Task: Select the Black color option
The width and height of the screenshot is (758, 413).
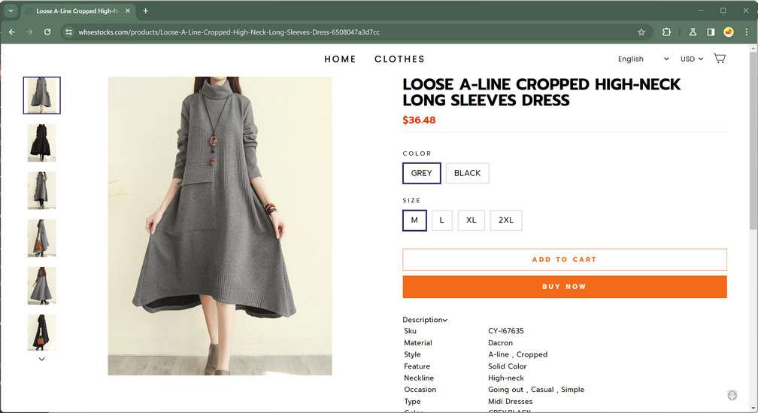Action: 467,173
